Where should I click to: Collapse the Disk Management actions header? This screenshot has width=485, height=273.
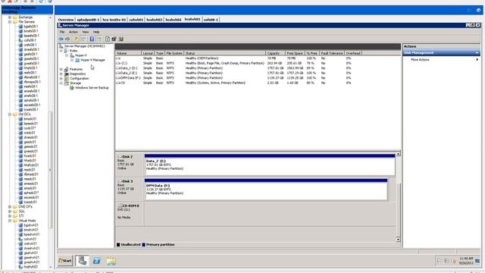pyautogui.click(x=477, y=53)
